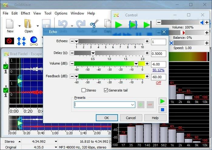Click the remove preset minus icon
This screenshot has height=150, width=212.
click(x=150, y=105)
